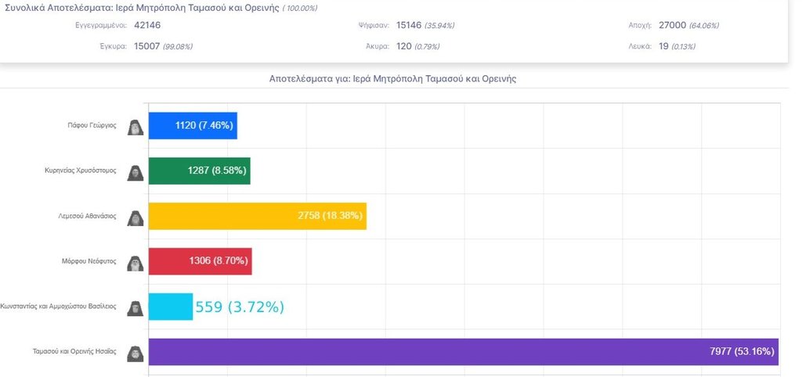Select the blue bar showing 1120 (7.46%)
This screenshot has width=802, height=377.
pos(193,126)
